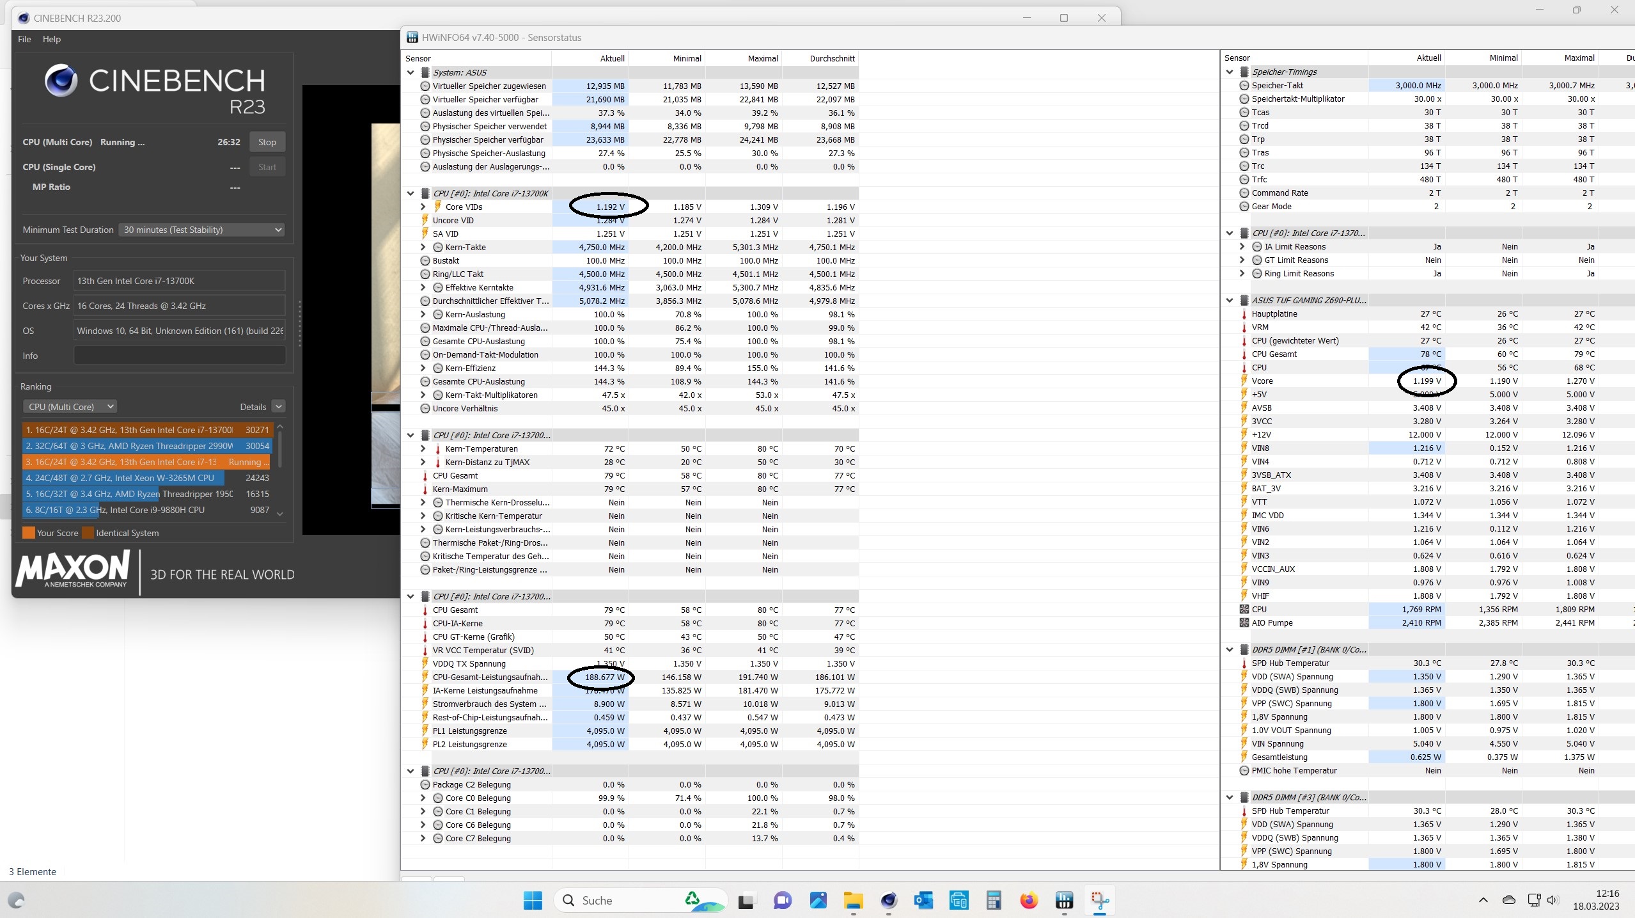Collapse the System: ASUS sensor group
This screenshot has width=1635, height=918.
[x=411, y=72]
